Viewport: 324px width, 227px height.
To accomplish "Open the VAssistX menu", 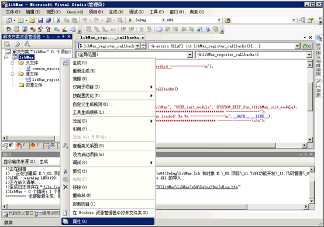I will coord(75,12).
